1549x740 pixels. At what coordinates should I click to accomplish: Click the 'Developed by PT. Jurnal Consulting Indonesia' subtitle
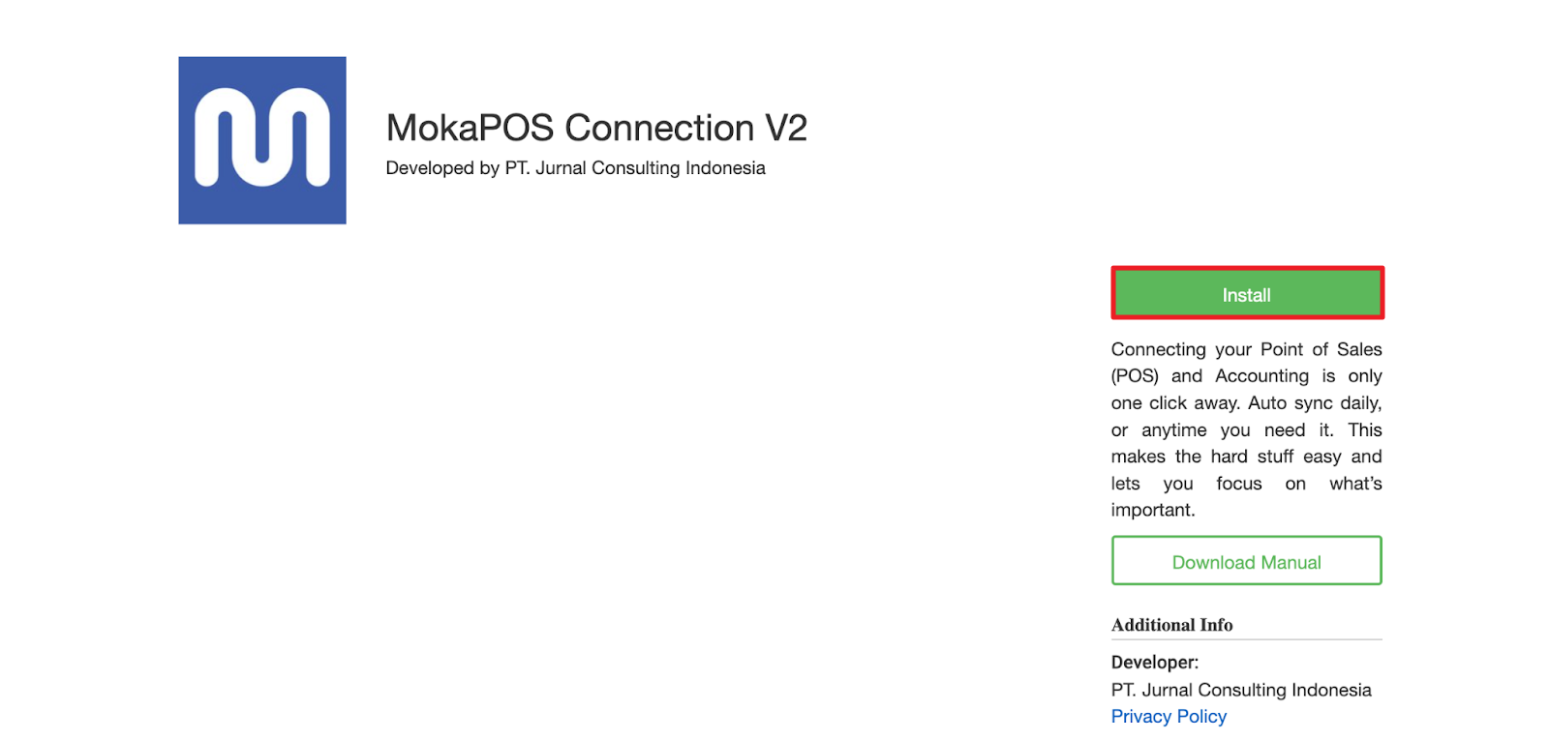coord(575,168)
